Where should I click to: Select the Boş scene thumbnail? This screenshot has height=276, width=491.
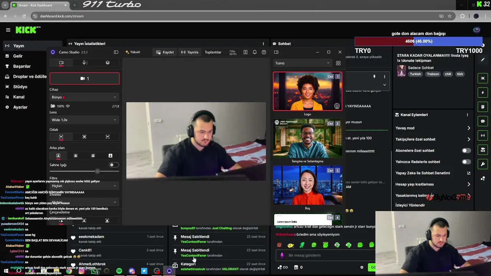pyautogui.click(x=308, y=185)
